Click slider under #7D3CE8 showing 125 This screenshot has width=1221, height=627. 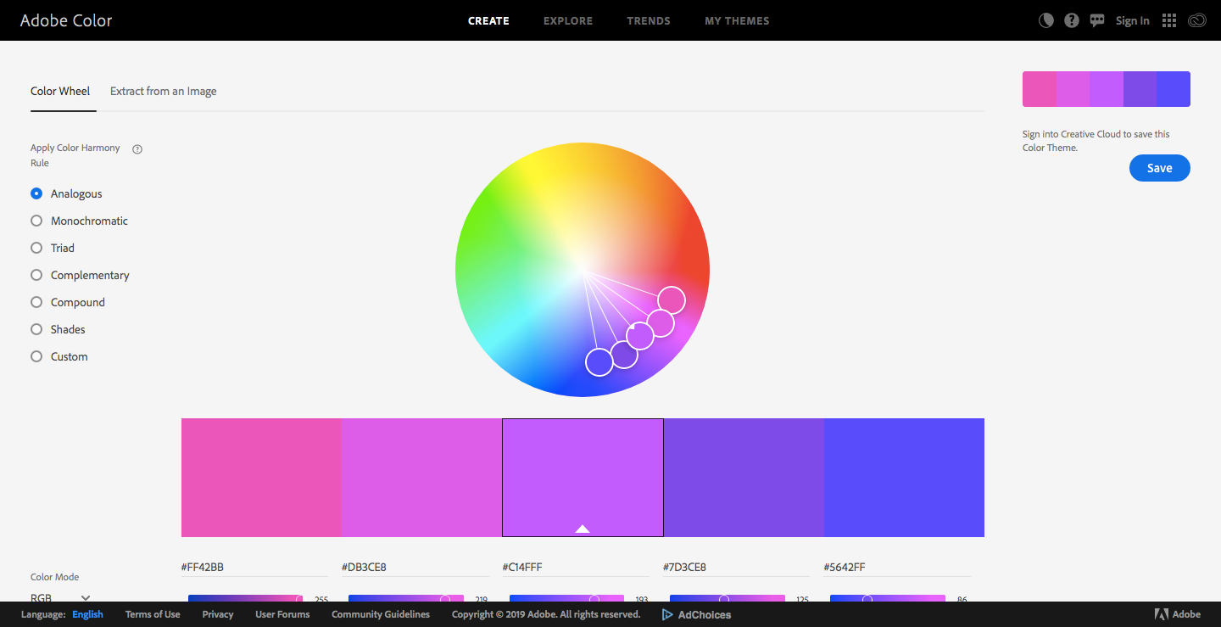point(727,599)
